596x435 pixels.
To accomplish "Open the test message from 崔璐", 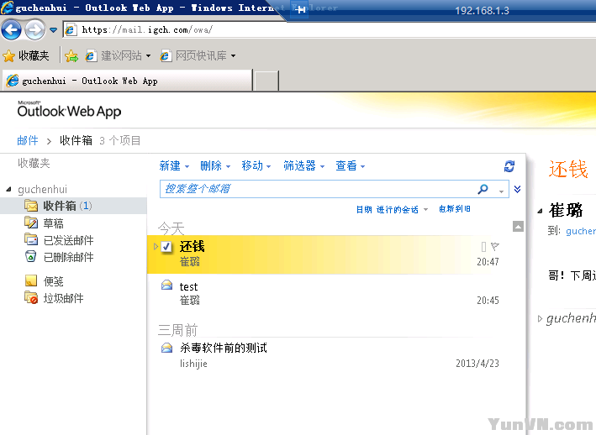I will [x=323, y=293].
